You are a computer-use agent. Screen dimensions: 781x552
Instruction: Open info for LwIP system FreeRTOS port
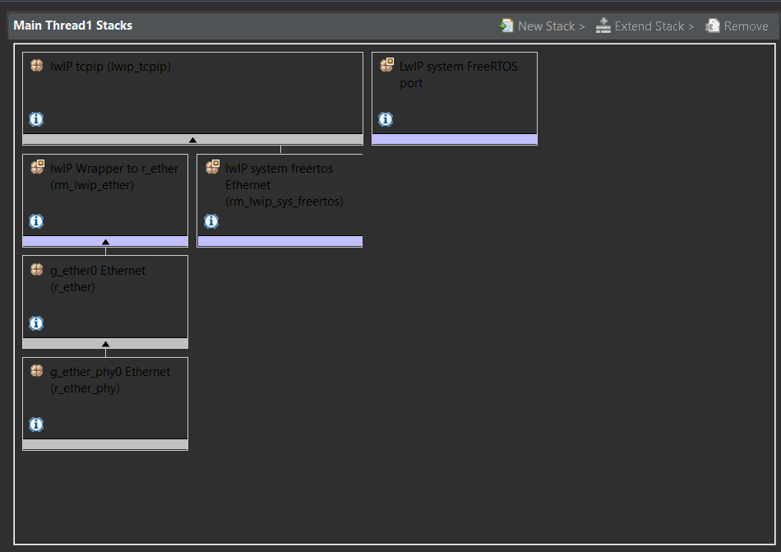pos(386,119)
